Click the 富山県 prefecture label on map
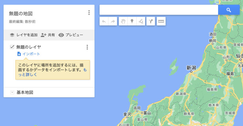243x126 pixels. (x=142, y=119)
